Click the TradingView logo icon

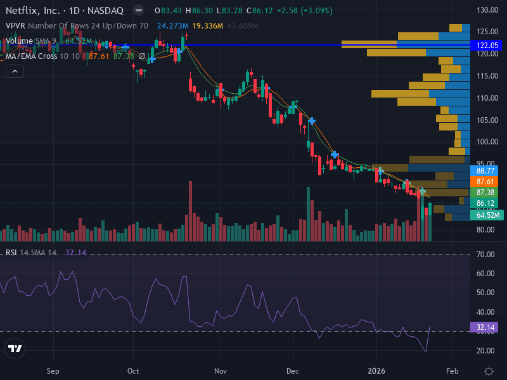pos(15,348)
